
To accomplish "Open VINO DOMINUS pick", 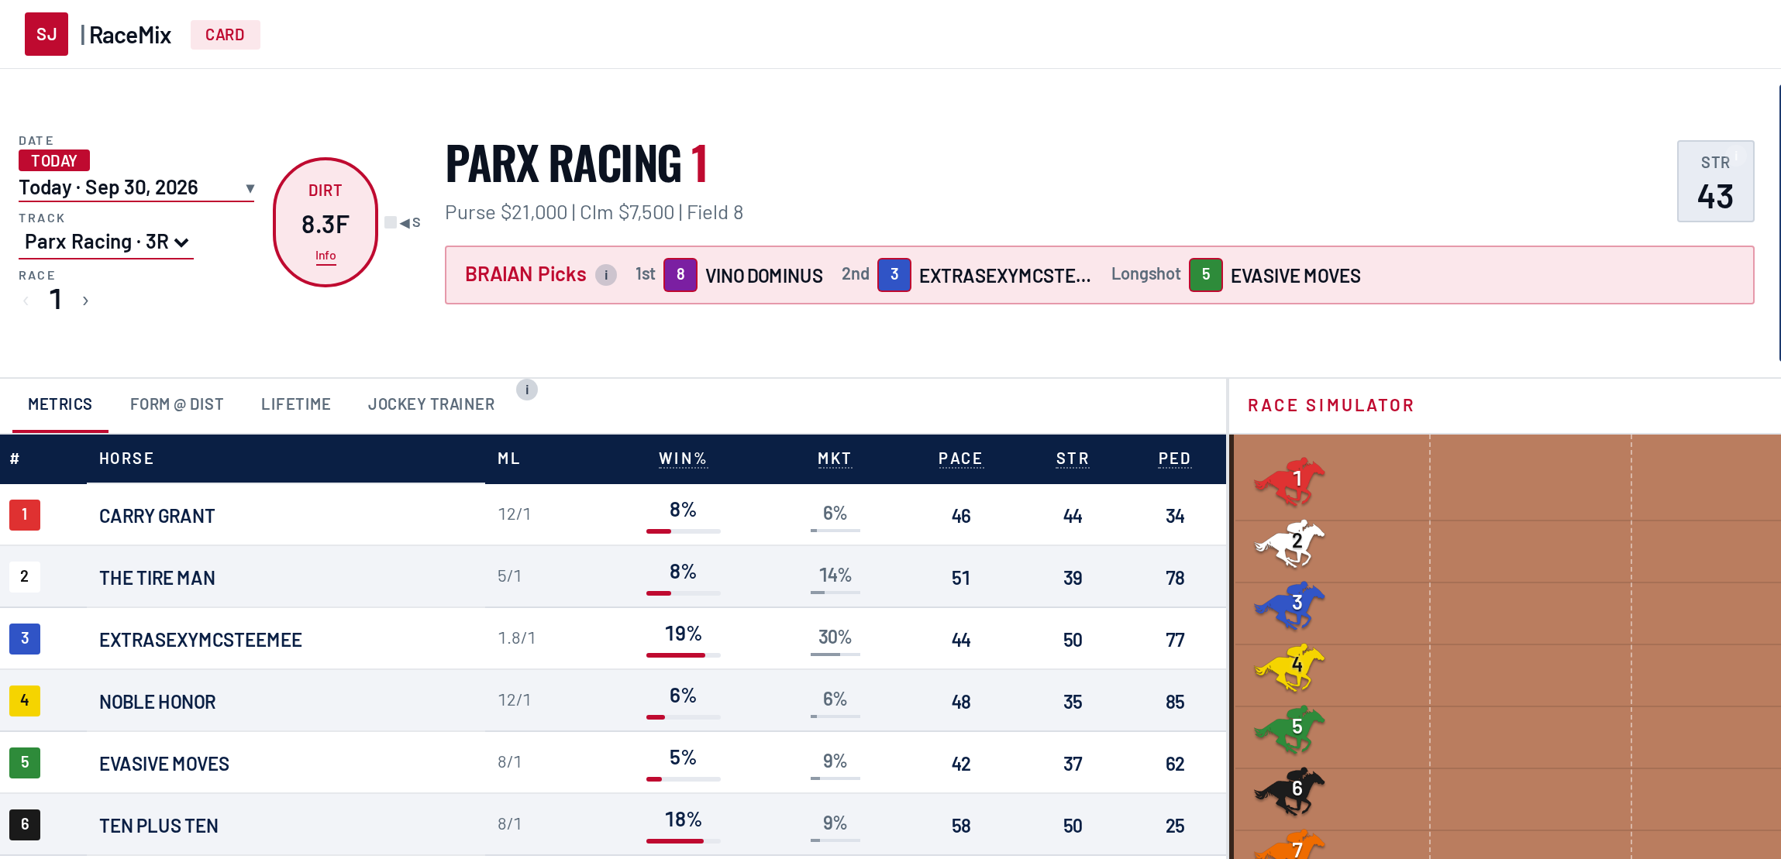I will 764,276.
